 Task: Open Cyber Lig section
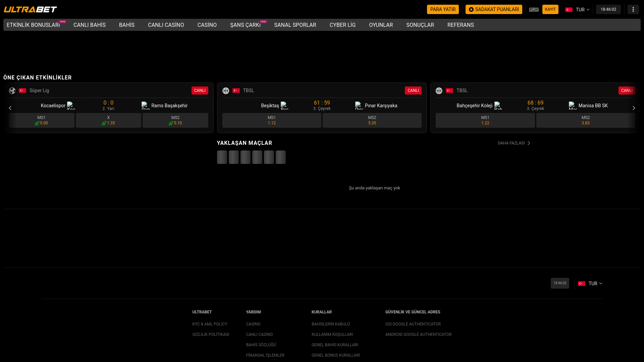[342, 25]
